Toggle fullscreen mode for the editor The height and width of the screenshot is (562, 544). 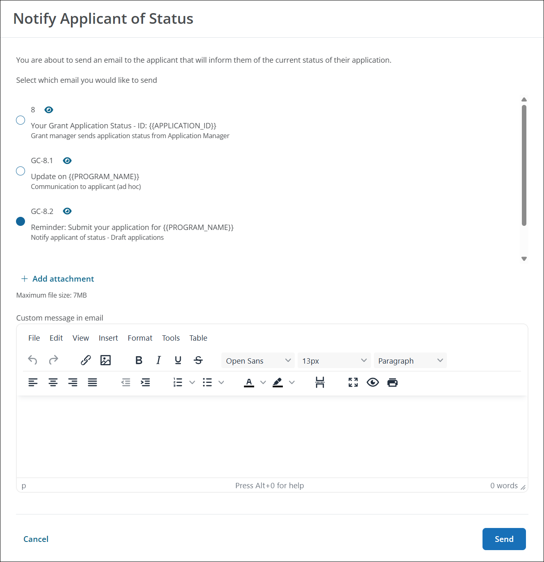353,382
